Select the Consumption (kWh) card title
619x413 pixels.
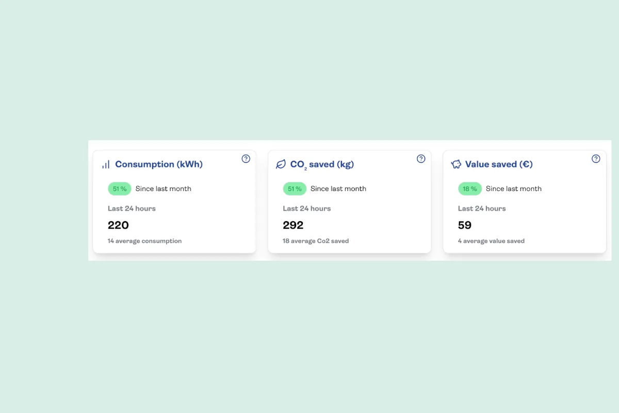tap(159, 164)
